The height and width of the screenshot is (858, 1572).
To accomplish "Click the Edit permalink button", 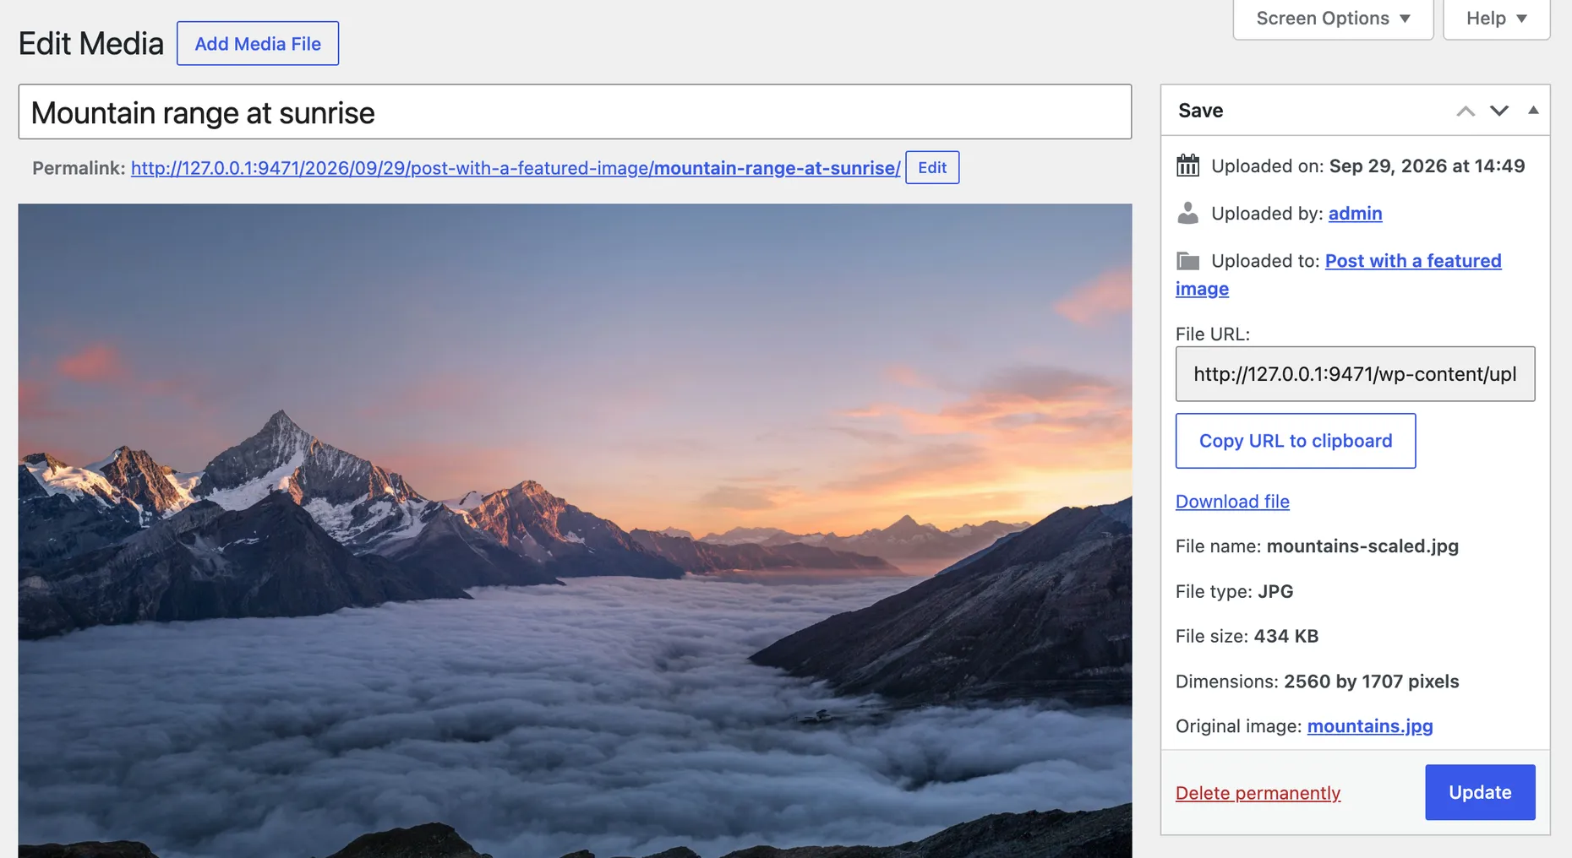I will coord(932,167).
